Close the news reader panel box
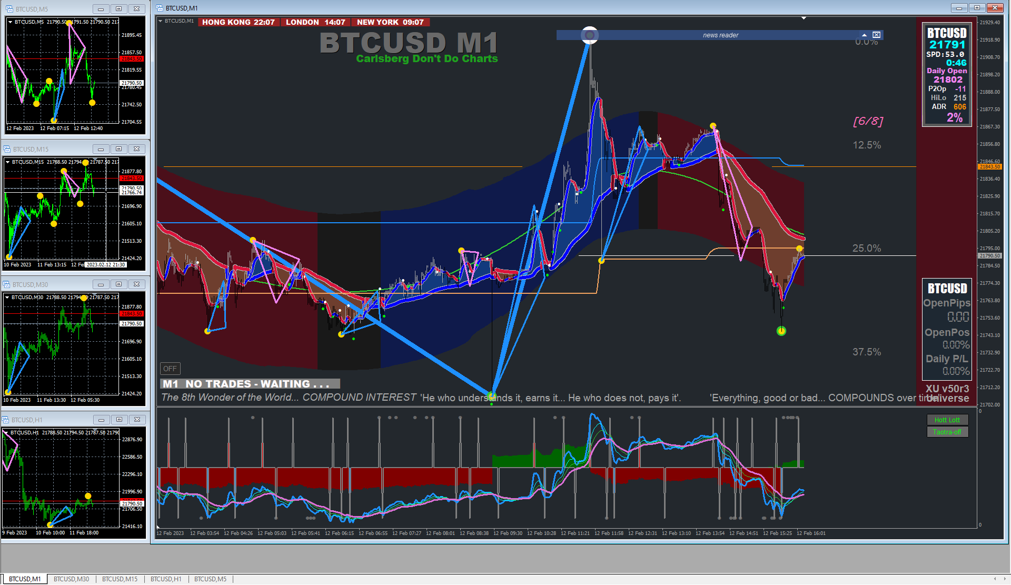1011x585 pixels. click(x=876, y=35)
